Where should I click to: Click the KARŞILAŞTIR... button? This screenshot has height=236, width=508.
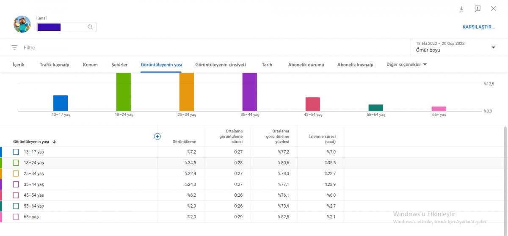pyautogui.click(x=478, y=27)
